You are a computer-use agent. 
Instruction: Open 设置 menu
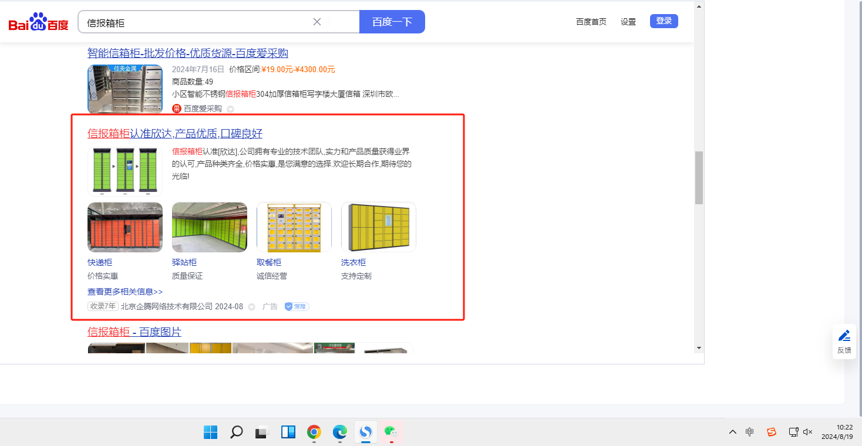pyautogui.click(x=628, y=22)
